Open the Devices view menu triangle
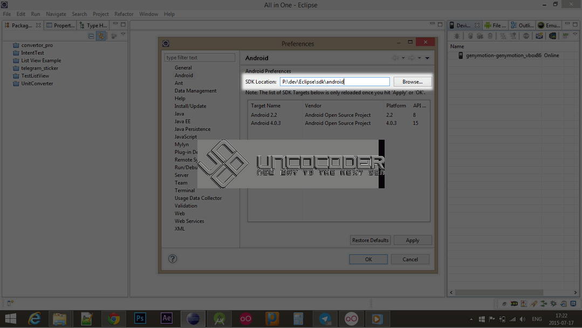Screen dimensions: 582x328 pos(575,34)
